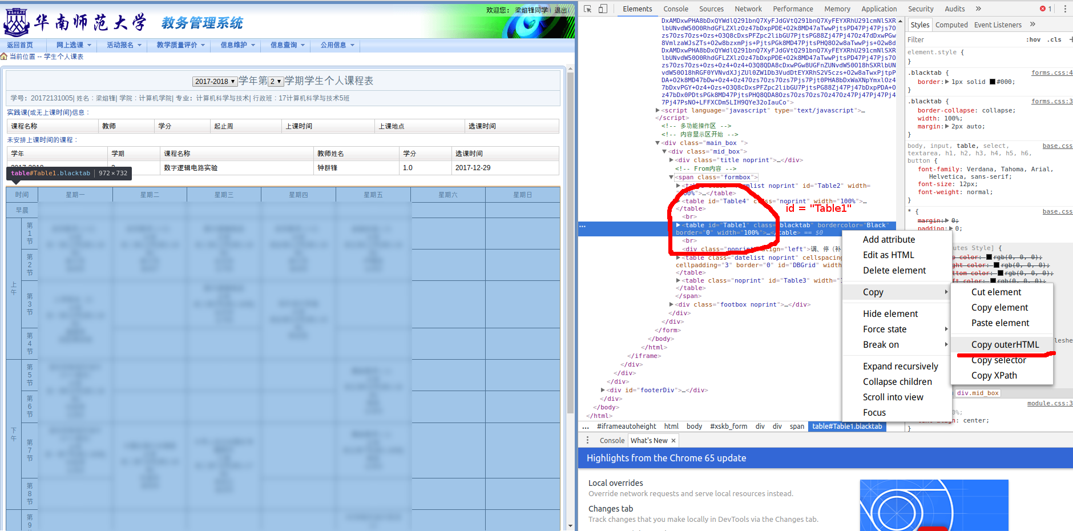Expand the footerDiv node in DOM tree
This screenshot has width=1073, height=531.
pos(603,389)
